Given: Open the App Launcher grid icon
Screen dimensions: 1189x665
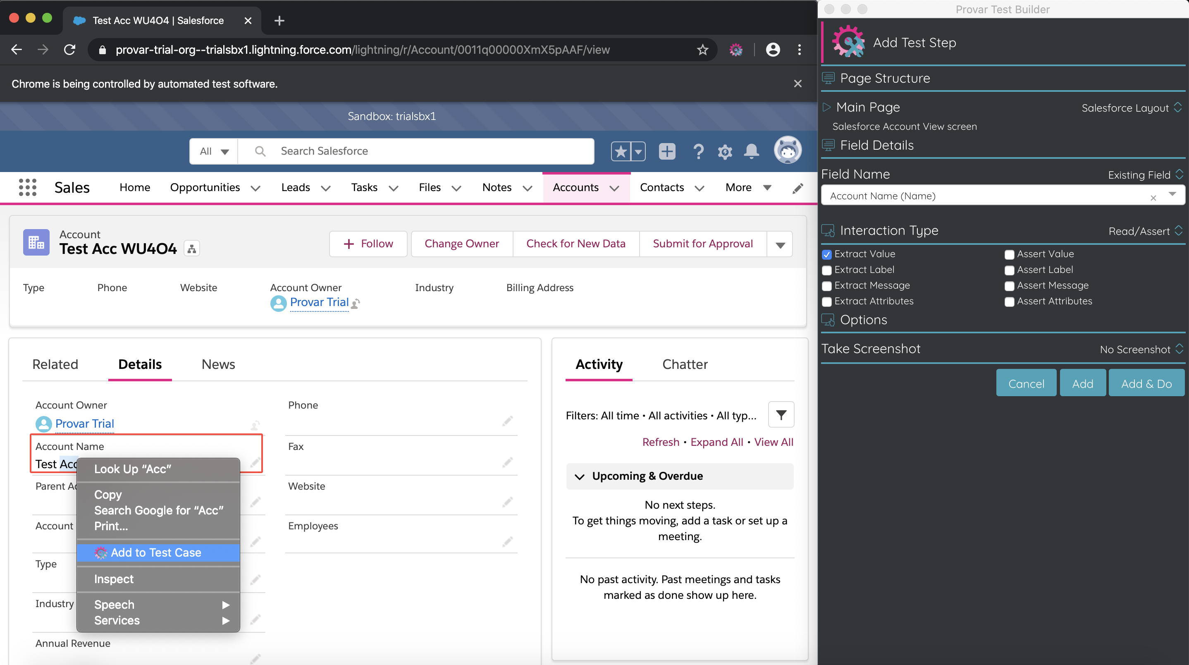Looking at the screenshot, I should (x=28, y=187).
